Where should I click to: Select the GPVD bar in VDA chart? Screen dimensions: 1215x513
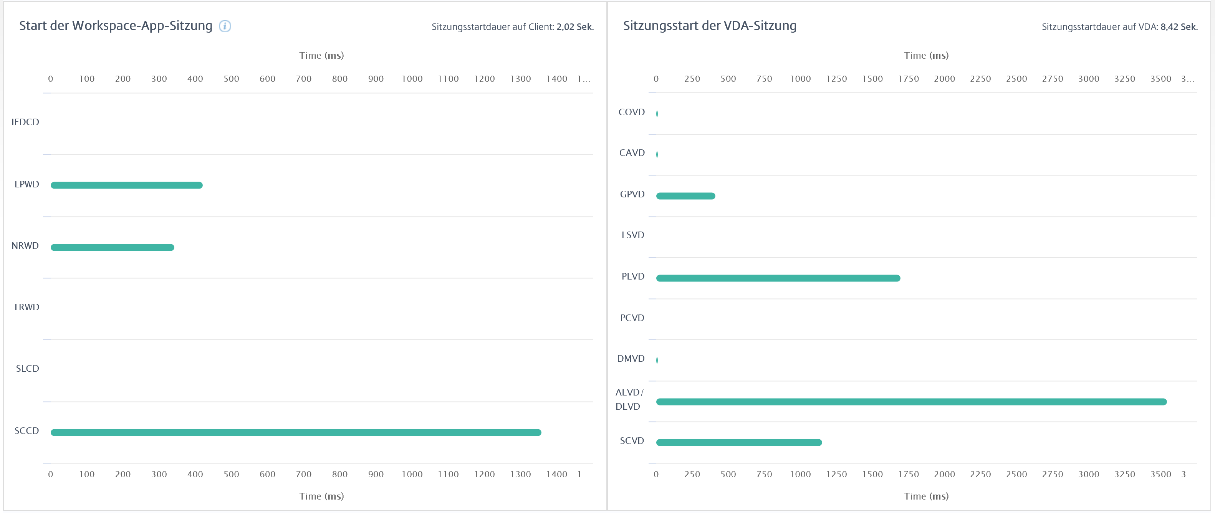click(x=685, y=196)
